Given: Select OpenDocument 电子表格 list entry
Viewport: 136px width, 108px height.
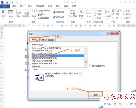Looking at the screenshot, I should [x=58, y=58].
